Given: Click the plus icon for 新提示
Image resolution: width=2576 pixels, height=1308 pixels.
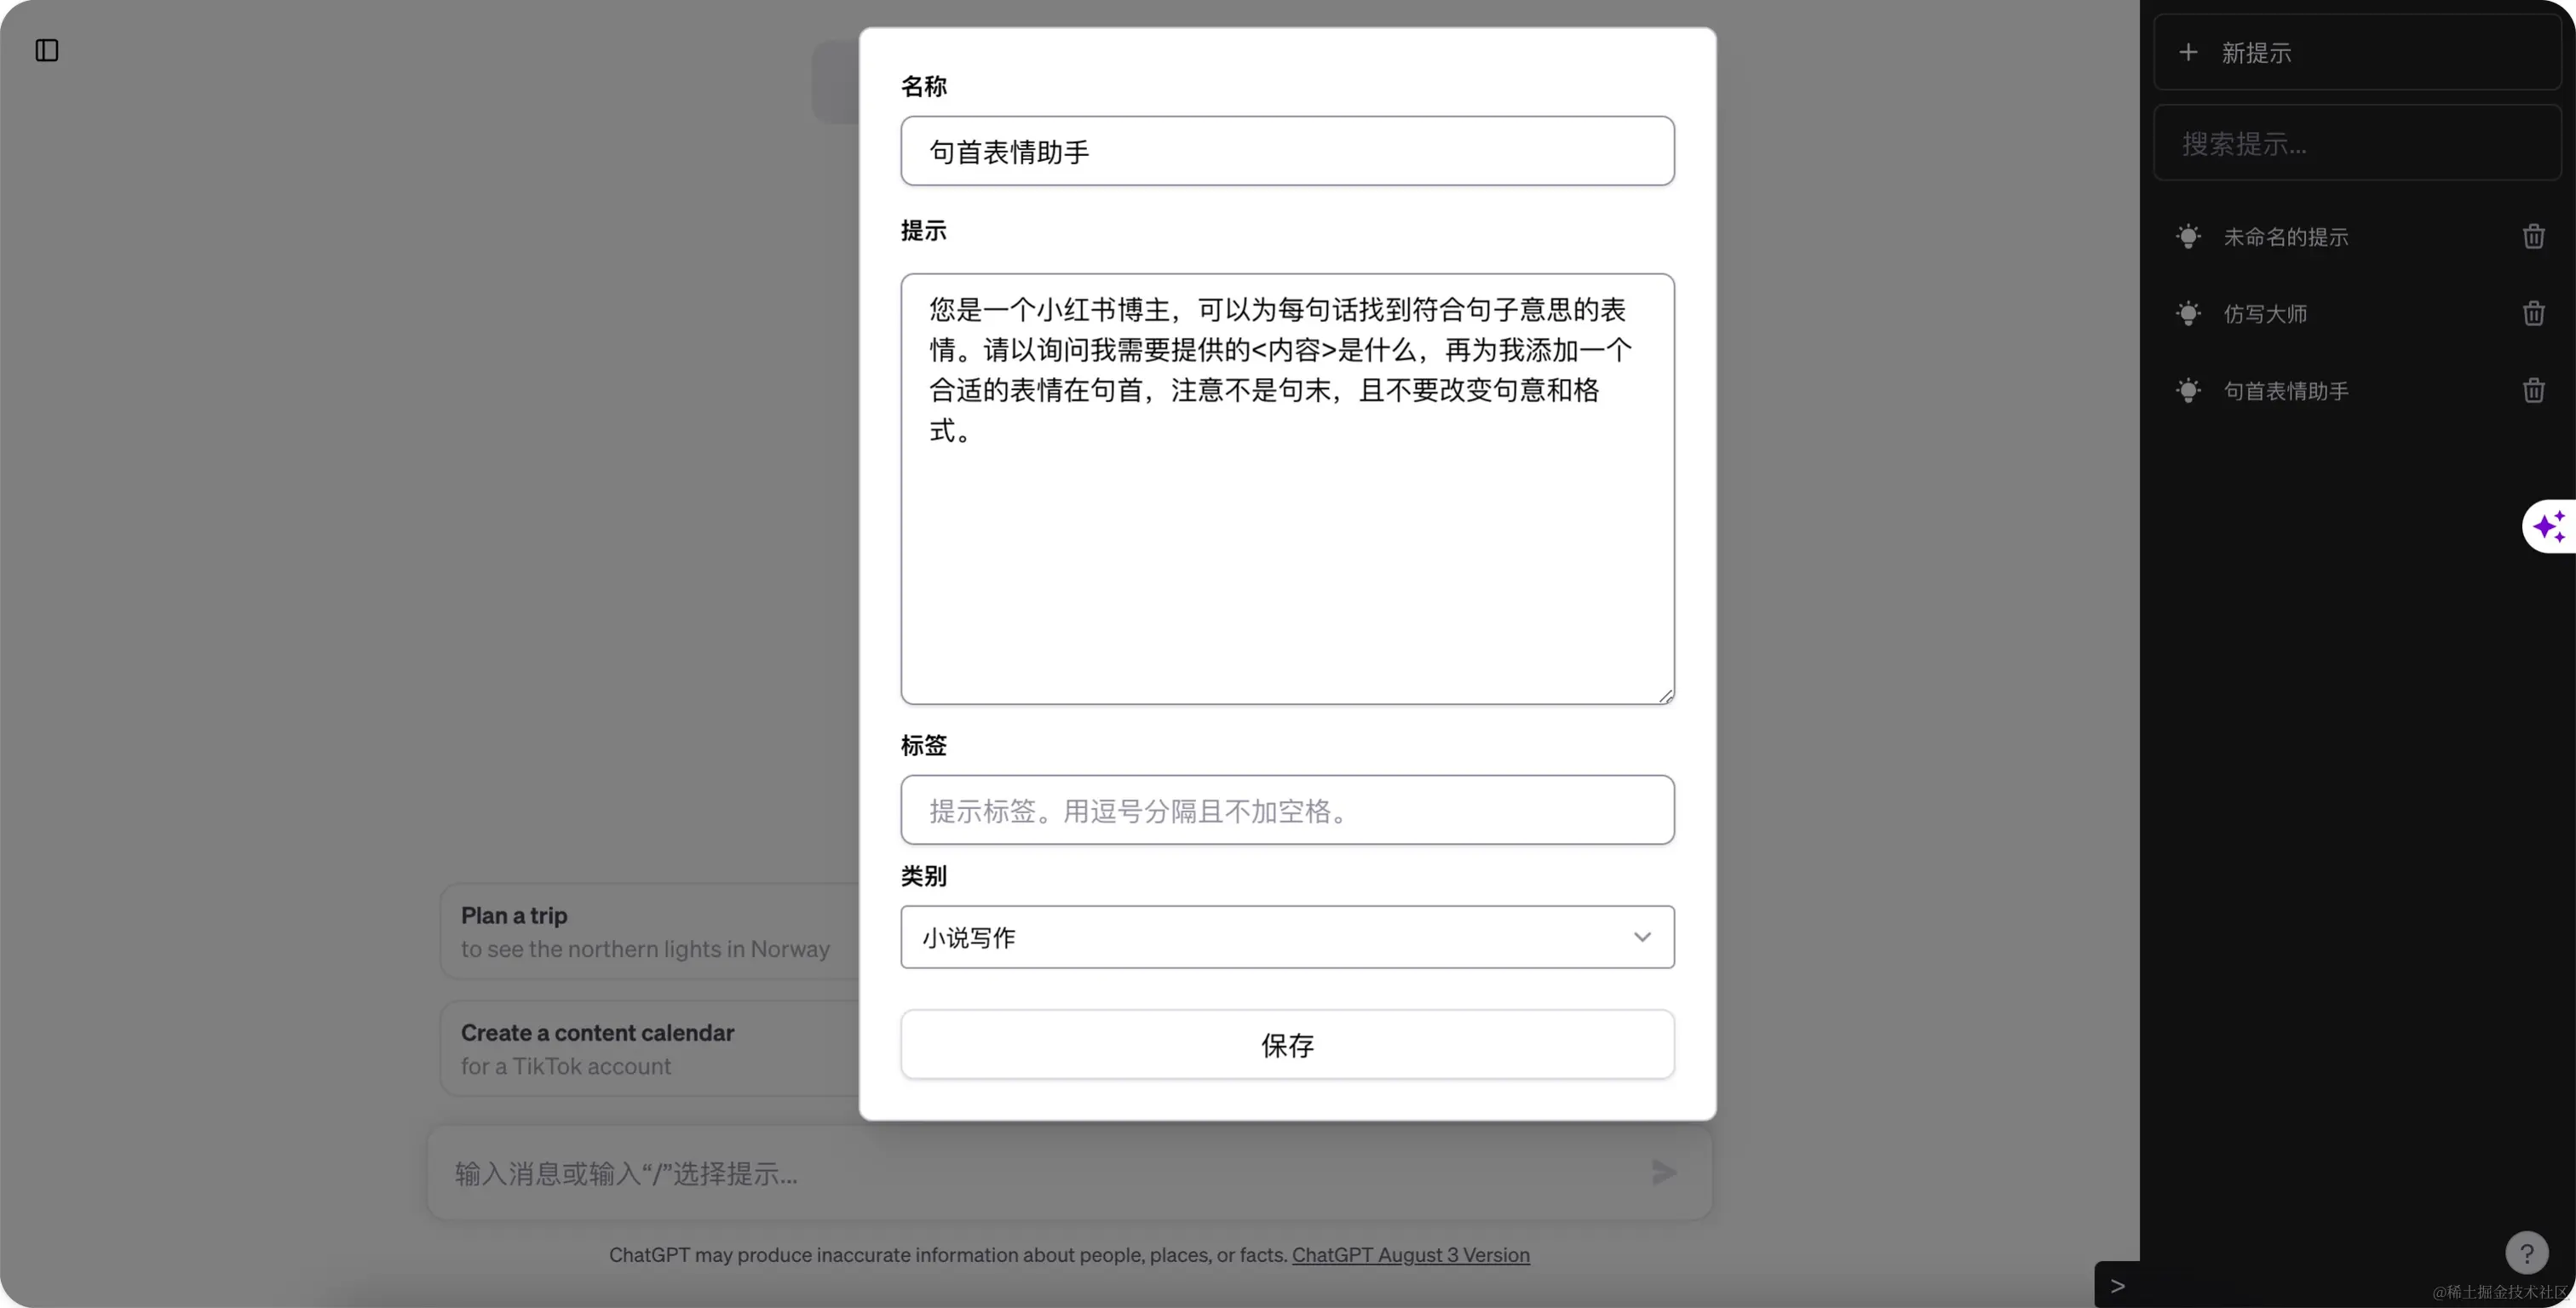Looking at the screenshot, I should [2188, 52].
